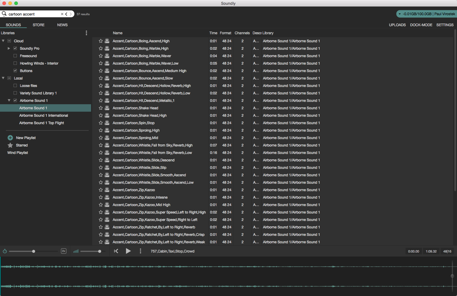Toggle the Buttons library checkbox off
The height and width of the screenshot is (296, 457).
pos(15,71)
